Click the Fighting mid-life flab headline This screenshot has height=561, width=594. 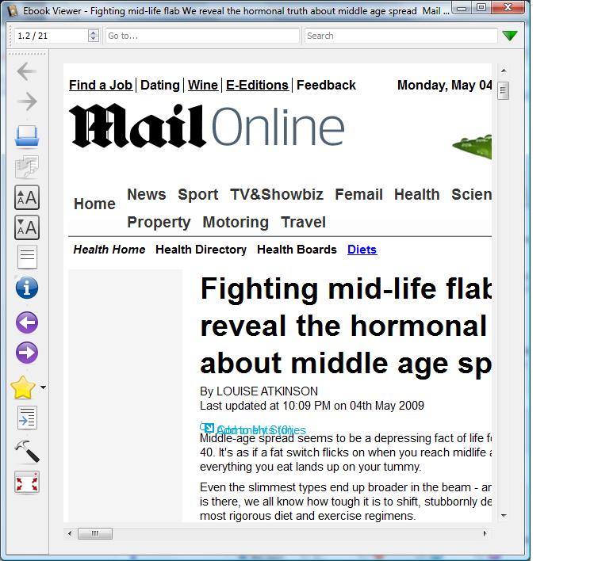pos(346,326)
